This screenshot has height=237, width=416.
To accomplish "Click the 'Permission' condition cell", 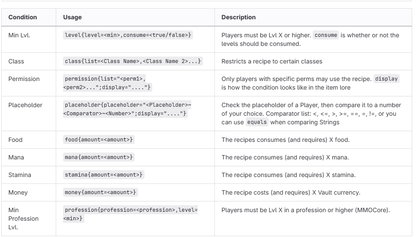I will (24, 79).
